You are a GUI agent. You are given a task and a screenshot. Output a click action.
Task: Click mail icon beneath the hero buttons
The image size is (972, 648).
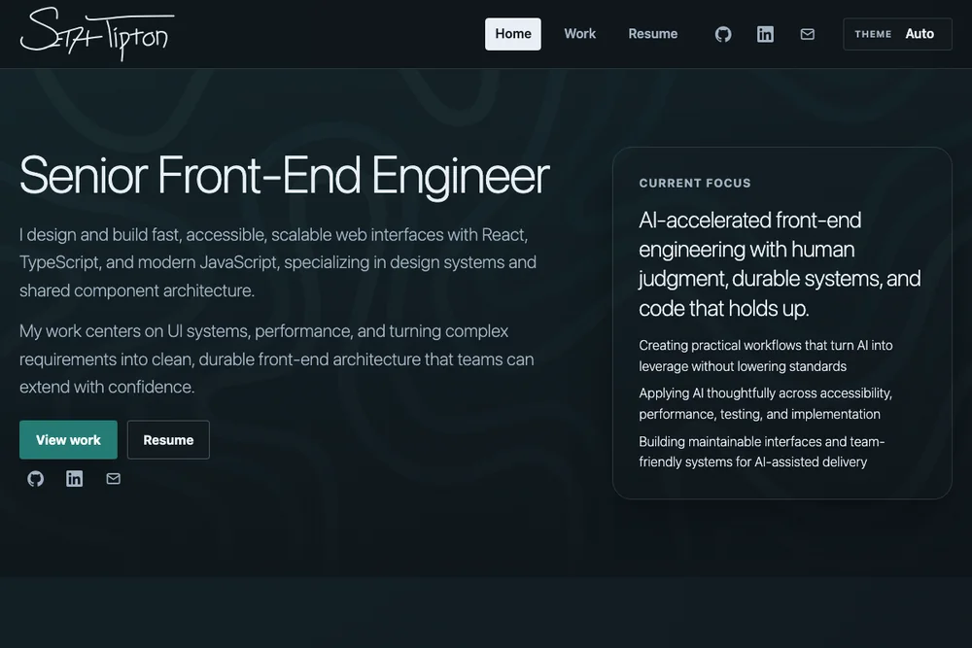pos(114,478)
